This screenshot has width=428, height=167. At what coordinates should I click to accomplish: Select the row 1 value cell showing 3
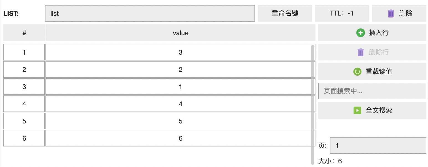(x=180, y=52)
